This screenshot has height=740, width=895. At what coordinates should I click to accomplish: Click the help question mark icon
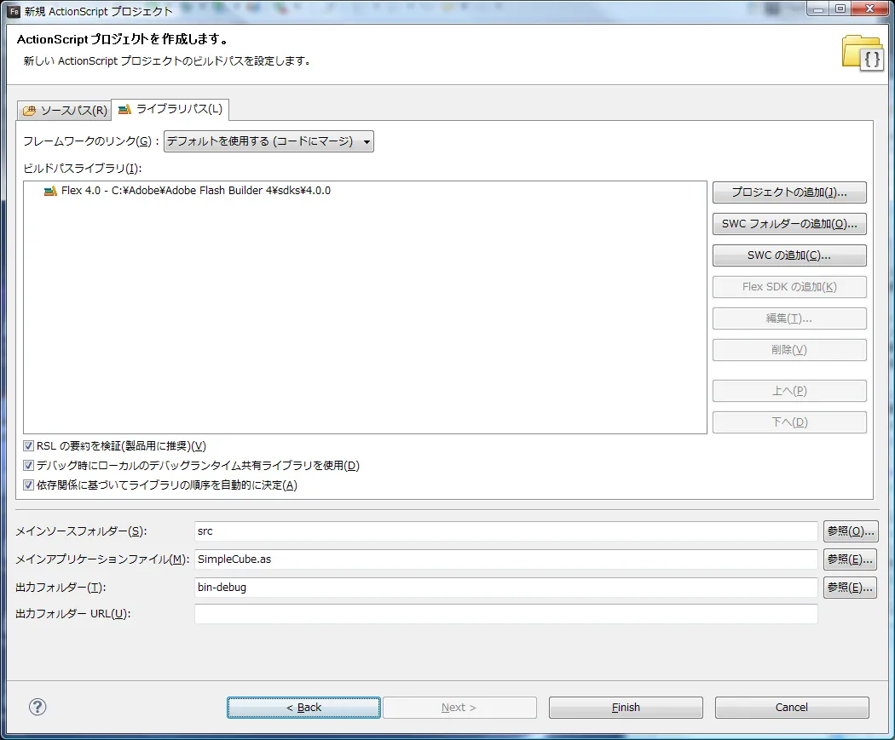[38, 707]
